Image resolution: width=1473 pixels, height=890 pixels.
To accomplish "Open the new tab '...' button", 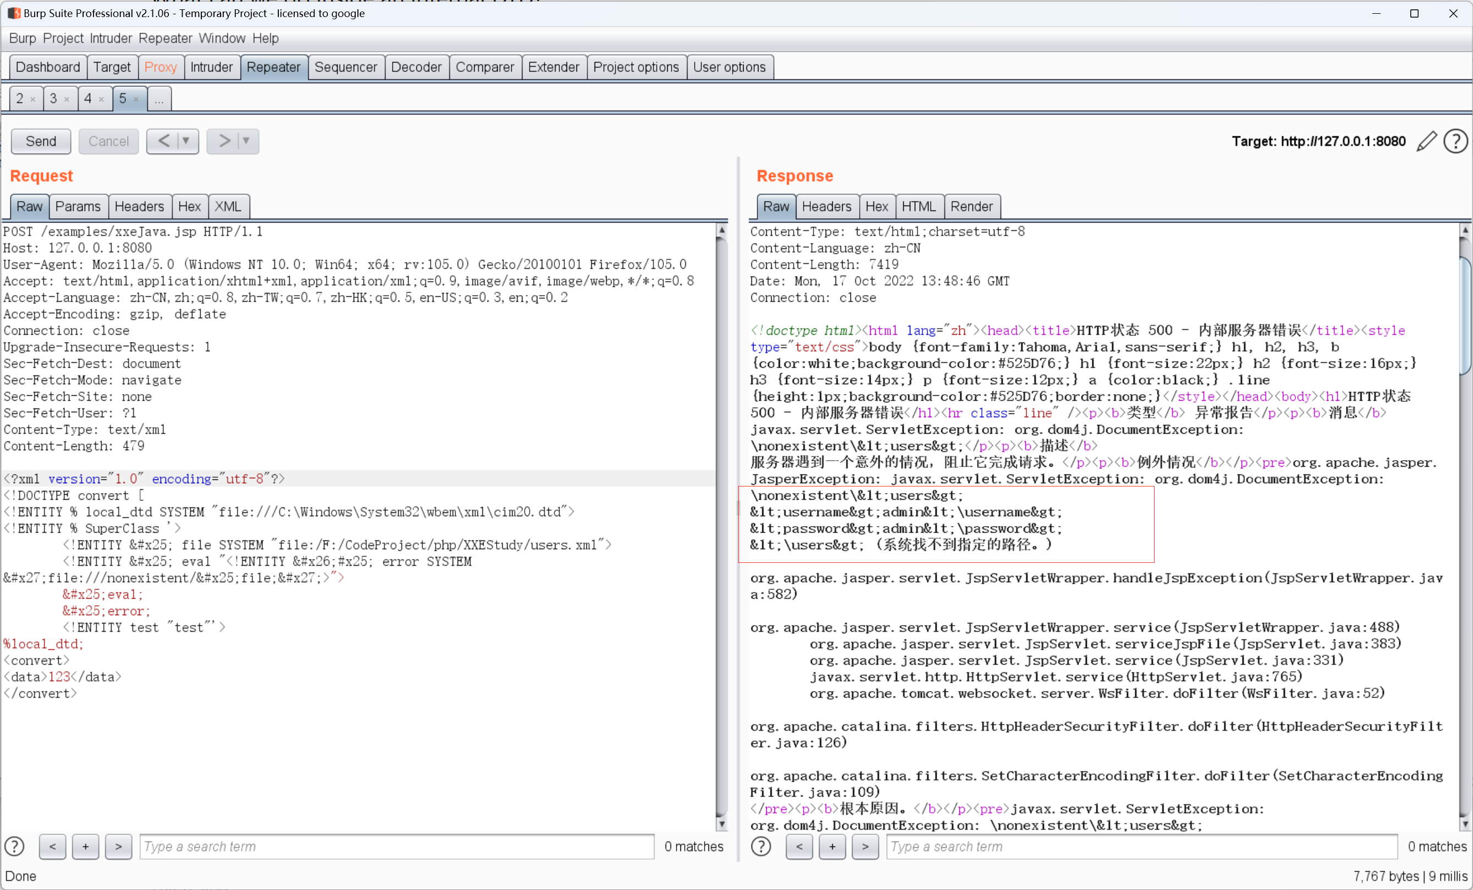I will pos(159,98).
